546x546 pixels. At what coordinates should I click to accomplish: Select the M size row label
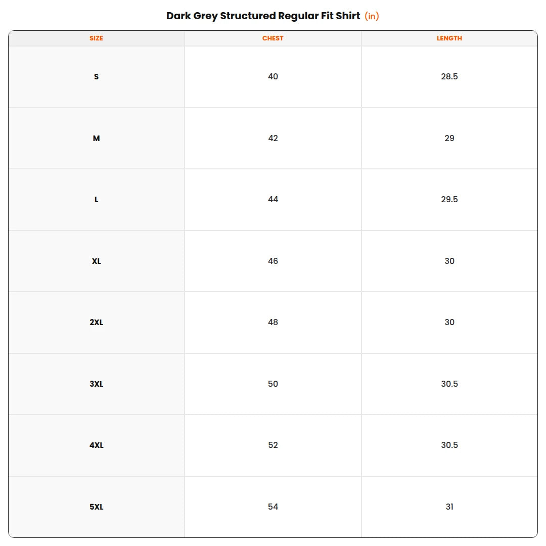coord(97,138)
